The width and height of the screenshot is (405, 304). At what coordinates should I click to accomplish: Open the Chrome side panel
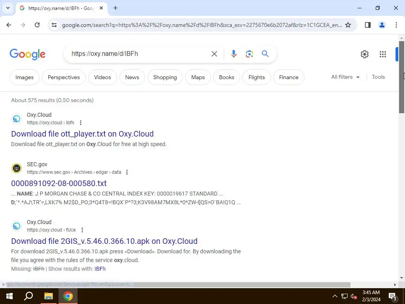[368, 25]
